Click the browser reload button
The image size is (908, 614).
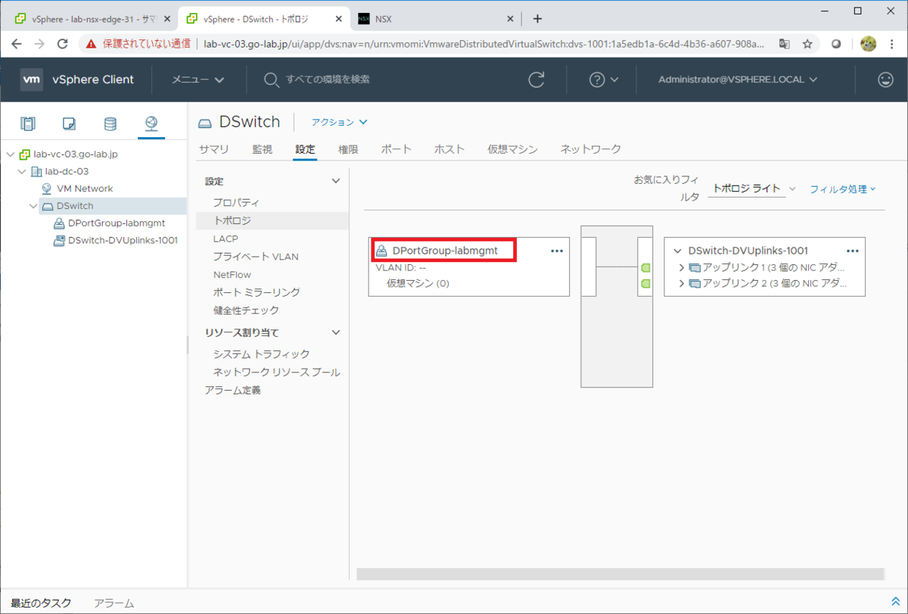point(63,44)
